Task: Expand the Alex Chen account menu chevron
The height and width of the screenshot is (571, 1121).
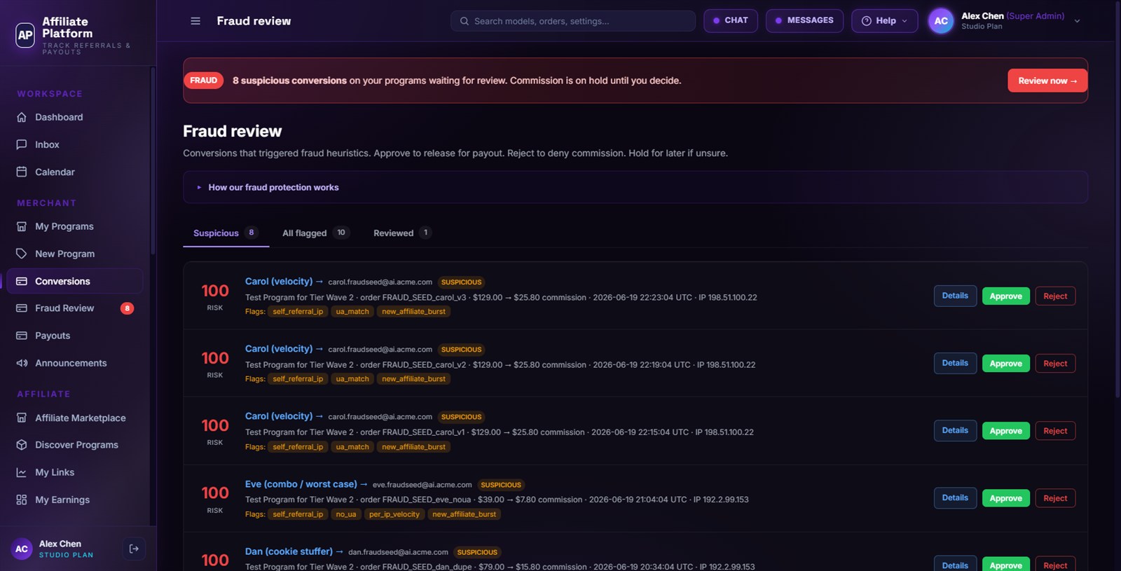Action: click(x=1077, y=21)
